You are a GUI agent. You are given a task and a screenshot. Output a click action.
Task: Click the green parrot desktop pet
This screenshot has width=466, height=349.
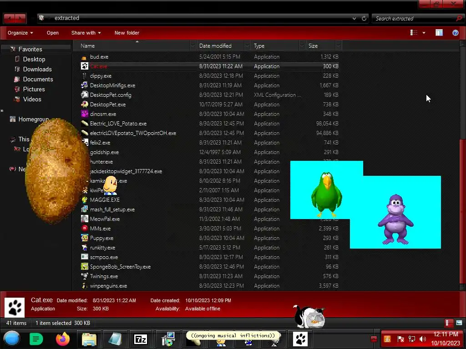326,194
